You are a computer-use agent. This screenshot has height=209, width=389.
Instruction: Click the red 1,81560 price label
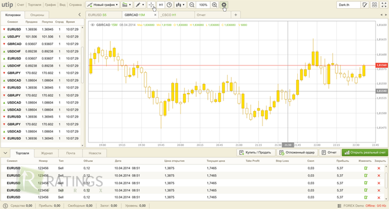[x=381, y=65]
